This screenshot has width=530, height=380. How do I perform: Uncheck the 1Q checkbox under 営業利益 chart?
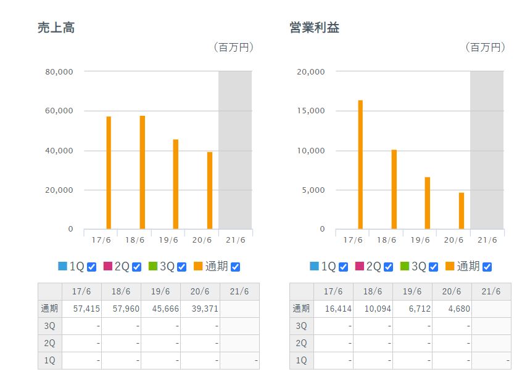click(344, 267)
